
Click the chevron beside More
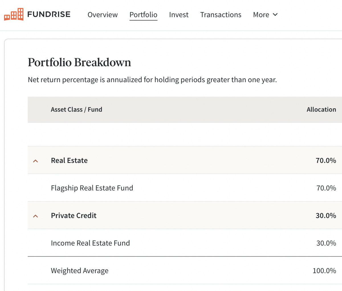(275, 15)
